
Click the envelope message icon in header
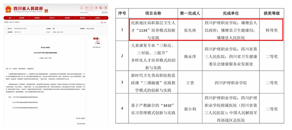(91, 8)
